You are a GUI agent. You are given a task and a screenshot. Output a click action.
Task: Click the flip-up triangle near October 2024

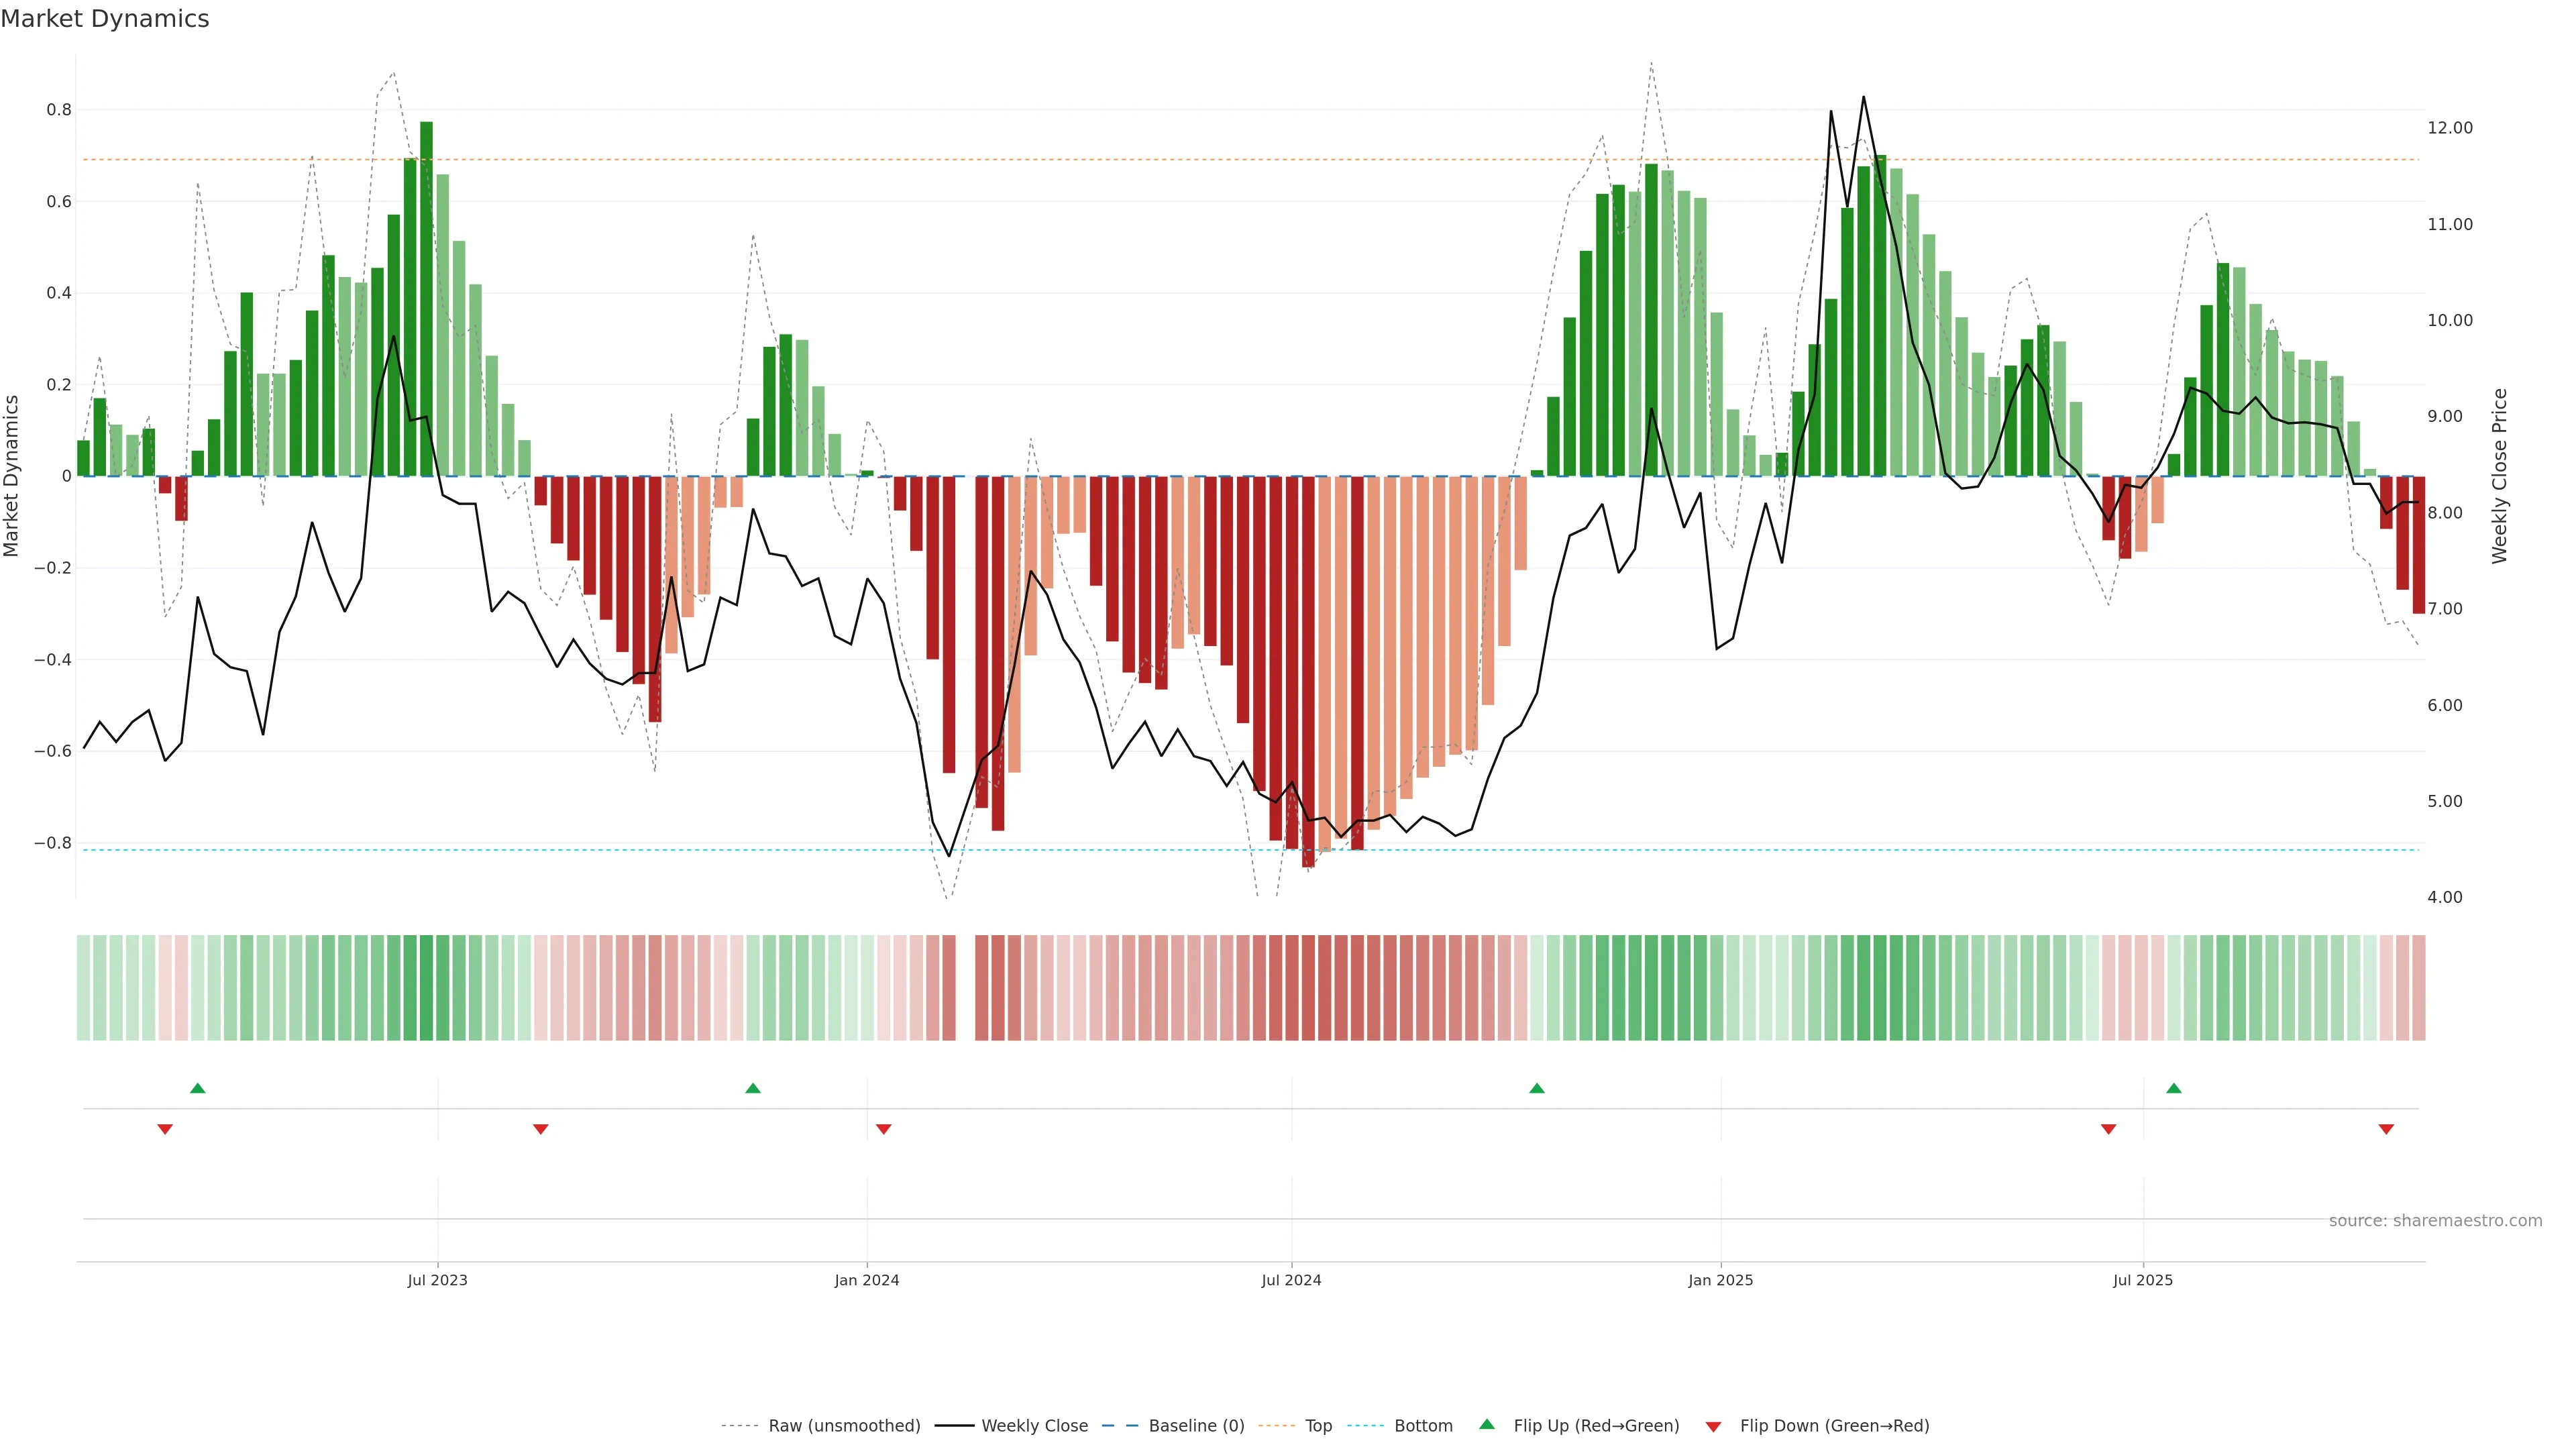[1537, 1088]
